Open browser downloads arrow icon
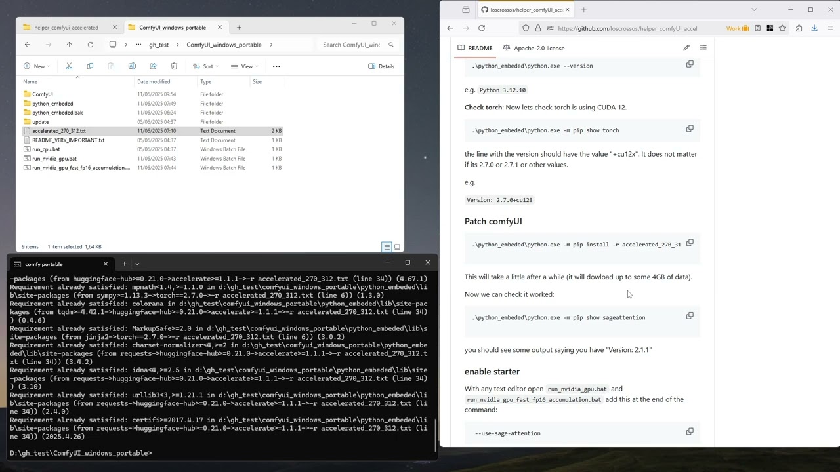Screen dimensions: 840x472 coord(814,28)
